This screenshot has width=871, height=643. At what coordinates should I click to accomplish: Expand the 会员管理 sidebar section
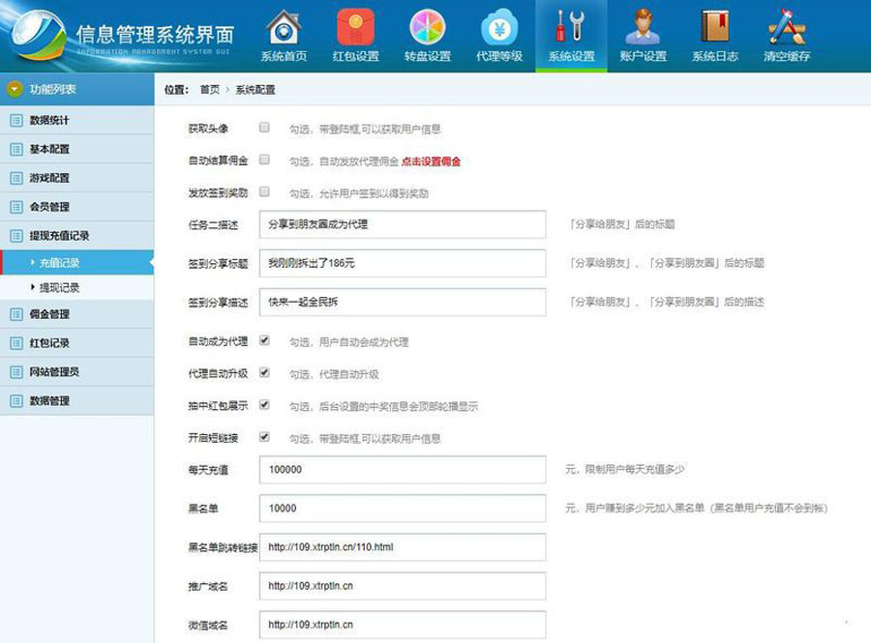tap(49, 207)
